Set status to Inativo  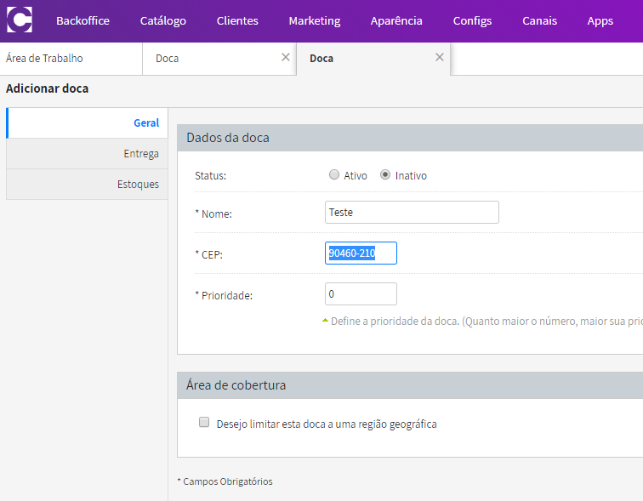pyautogui.click(x=385, y=175)
